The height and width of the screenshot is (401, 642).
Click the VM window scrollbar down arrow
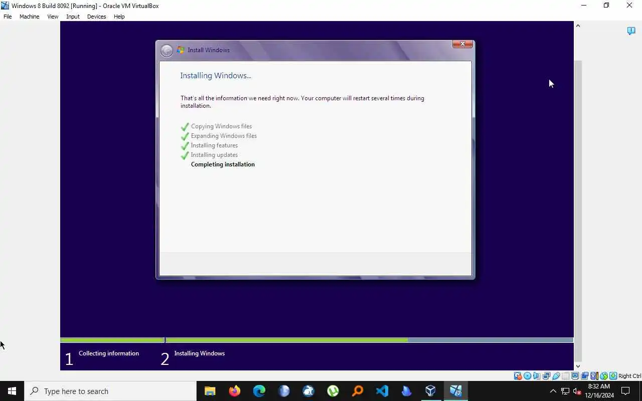pyautogui.click(x=578, y=366)
